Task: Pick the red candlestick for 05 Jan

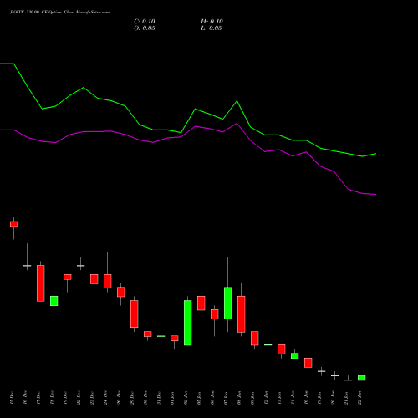Action: coord(201,303)
